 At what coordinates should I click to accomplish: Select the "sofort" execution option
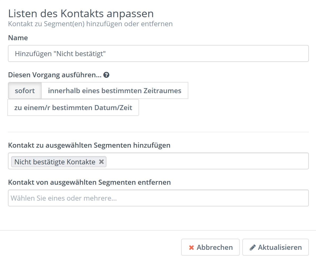coord(25,91)
